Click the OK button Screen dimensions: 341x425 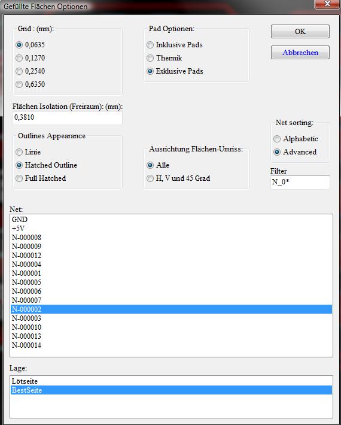[300, 32]
